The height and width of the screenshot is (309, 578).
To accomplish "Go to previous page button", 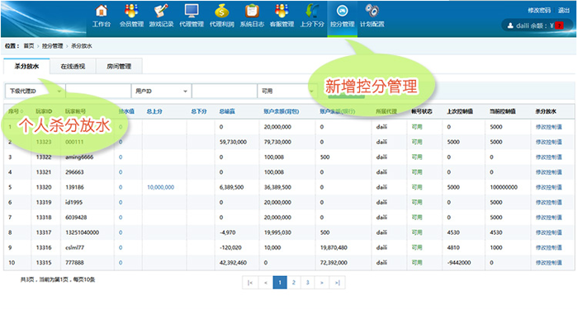I will 265,283.
